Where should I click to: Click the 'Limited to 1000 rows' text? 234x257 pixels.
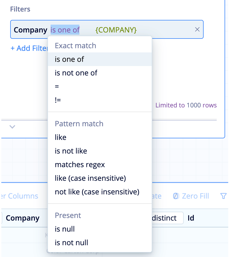(186, 105)
